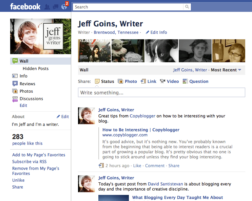This screenshot has height=201, width=252.
Task: Click the 283 like count
Action: (18, 137)
